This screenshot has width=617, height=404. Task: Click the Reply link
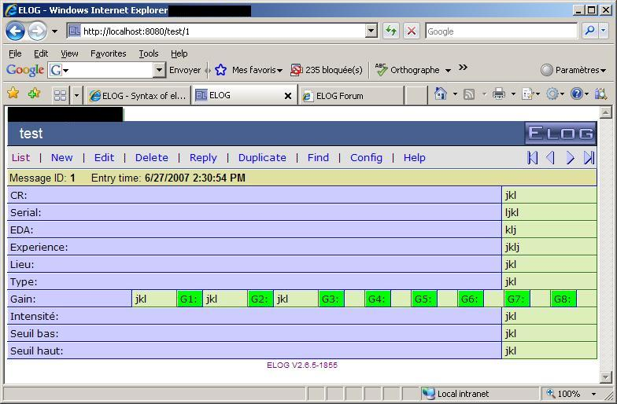203,157
